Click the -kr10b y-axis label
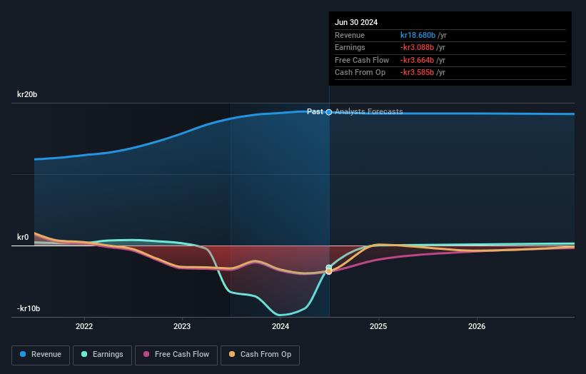This screenshot has width=586, height=374. [29, 308]
